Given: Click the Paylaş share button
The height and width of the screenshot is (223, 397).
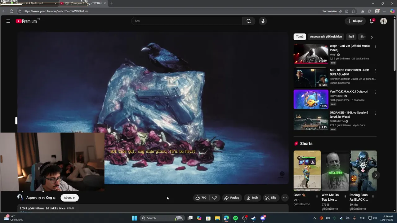Looking at the screenshot, I should 232,198.
